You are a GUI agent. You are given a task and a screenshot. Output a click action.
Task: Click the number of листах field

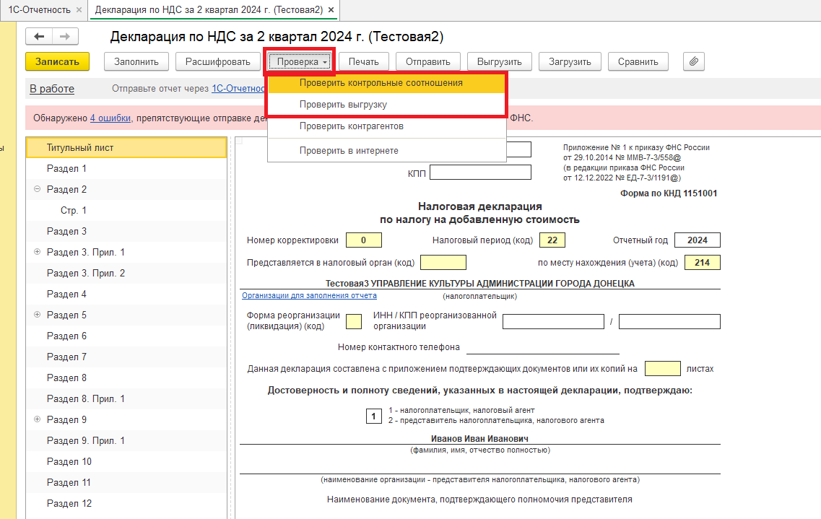click(663, 368)
